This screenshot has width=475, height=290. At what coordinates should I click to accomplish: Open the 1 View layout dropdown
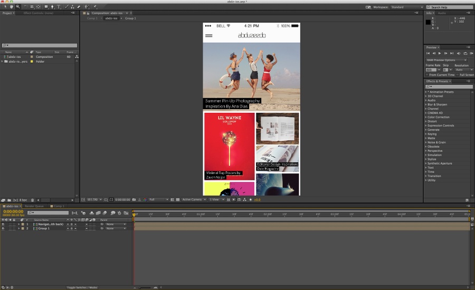pos(216,200)
